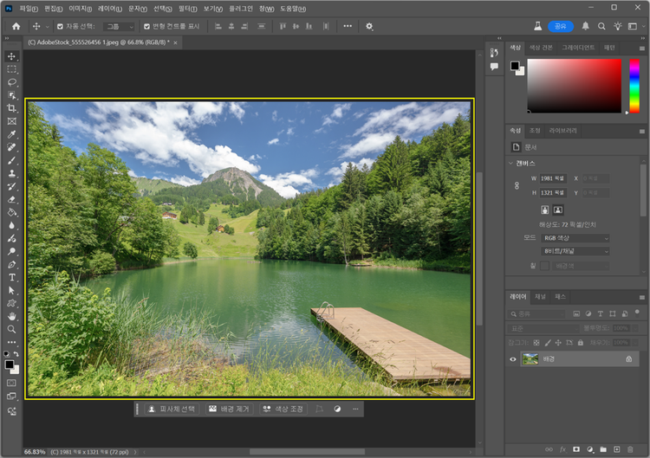Select the Crop tool
Screen dimensions: 650x458
coord(12,108)
